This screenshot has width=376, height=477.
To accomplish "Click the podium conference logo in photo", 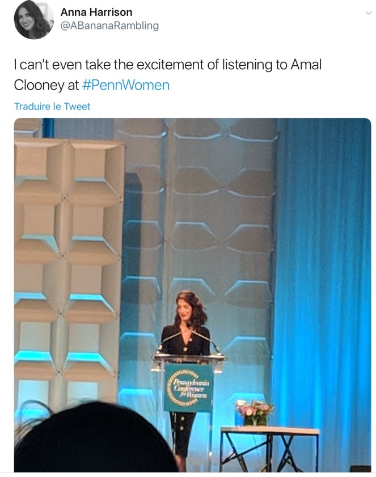I will pyautogui.click(x=189, y=387).
